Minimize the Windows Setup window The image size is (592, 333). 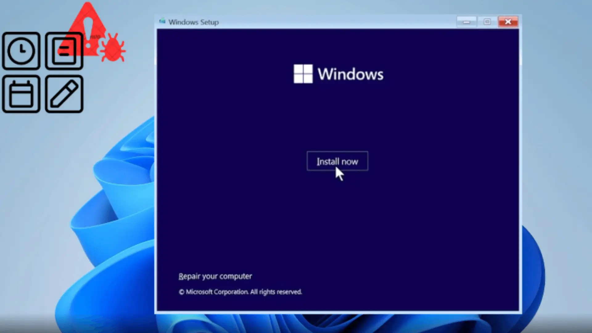click(467, 22)
